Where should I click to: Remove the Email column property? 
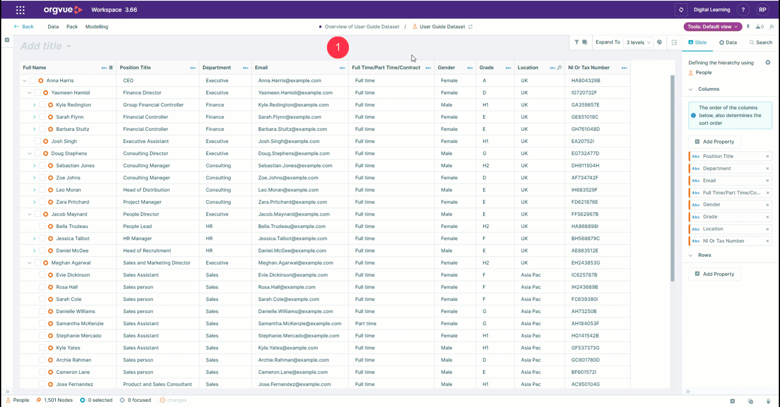point(767,181)
